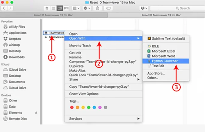
Task: Select the left Reset ID Teamviewer tab
Action: [x=54, y=15]
